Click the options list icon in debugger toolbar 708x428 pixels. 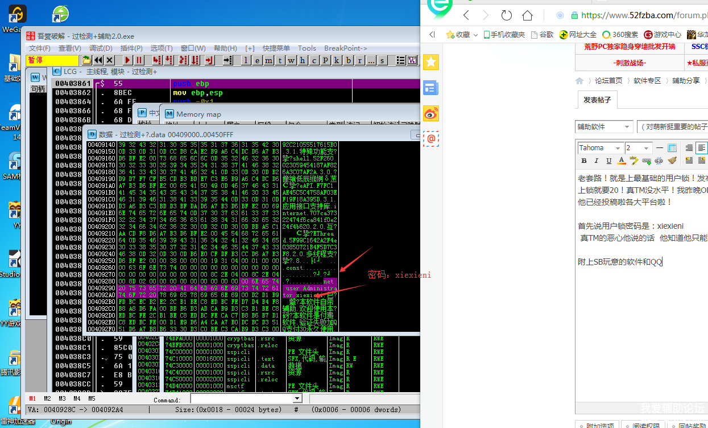coord(400,60)
